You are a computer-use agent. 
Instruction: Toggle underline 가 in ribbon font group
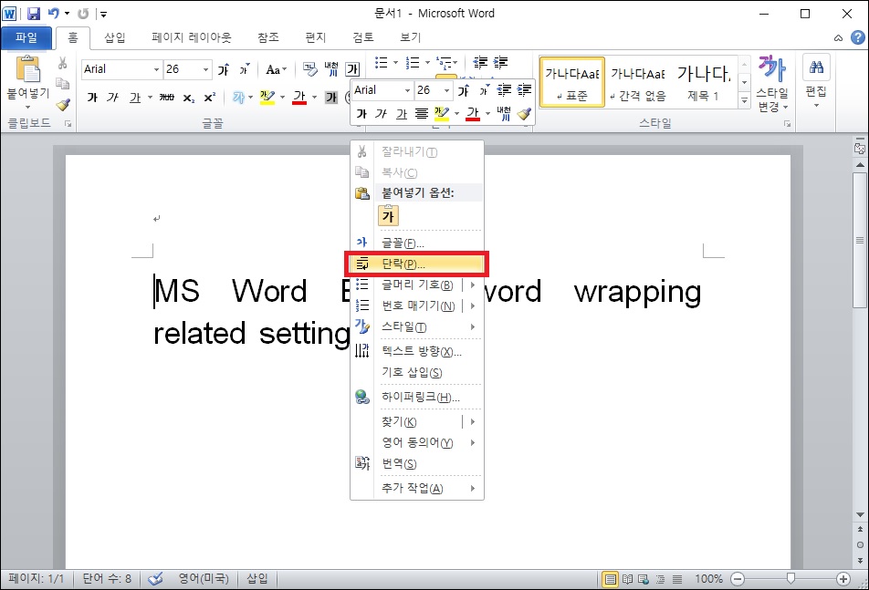135,98
